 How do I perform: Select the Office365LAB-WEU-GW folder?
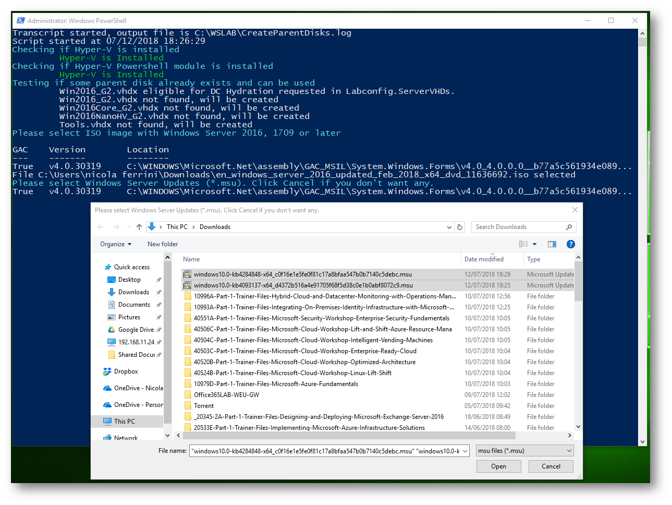(x=378, y=395)
